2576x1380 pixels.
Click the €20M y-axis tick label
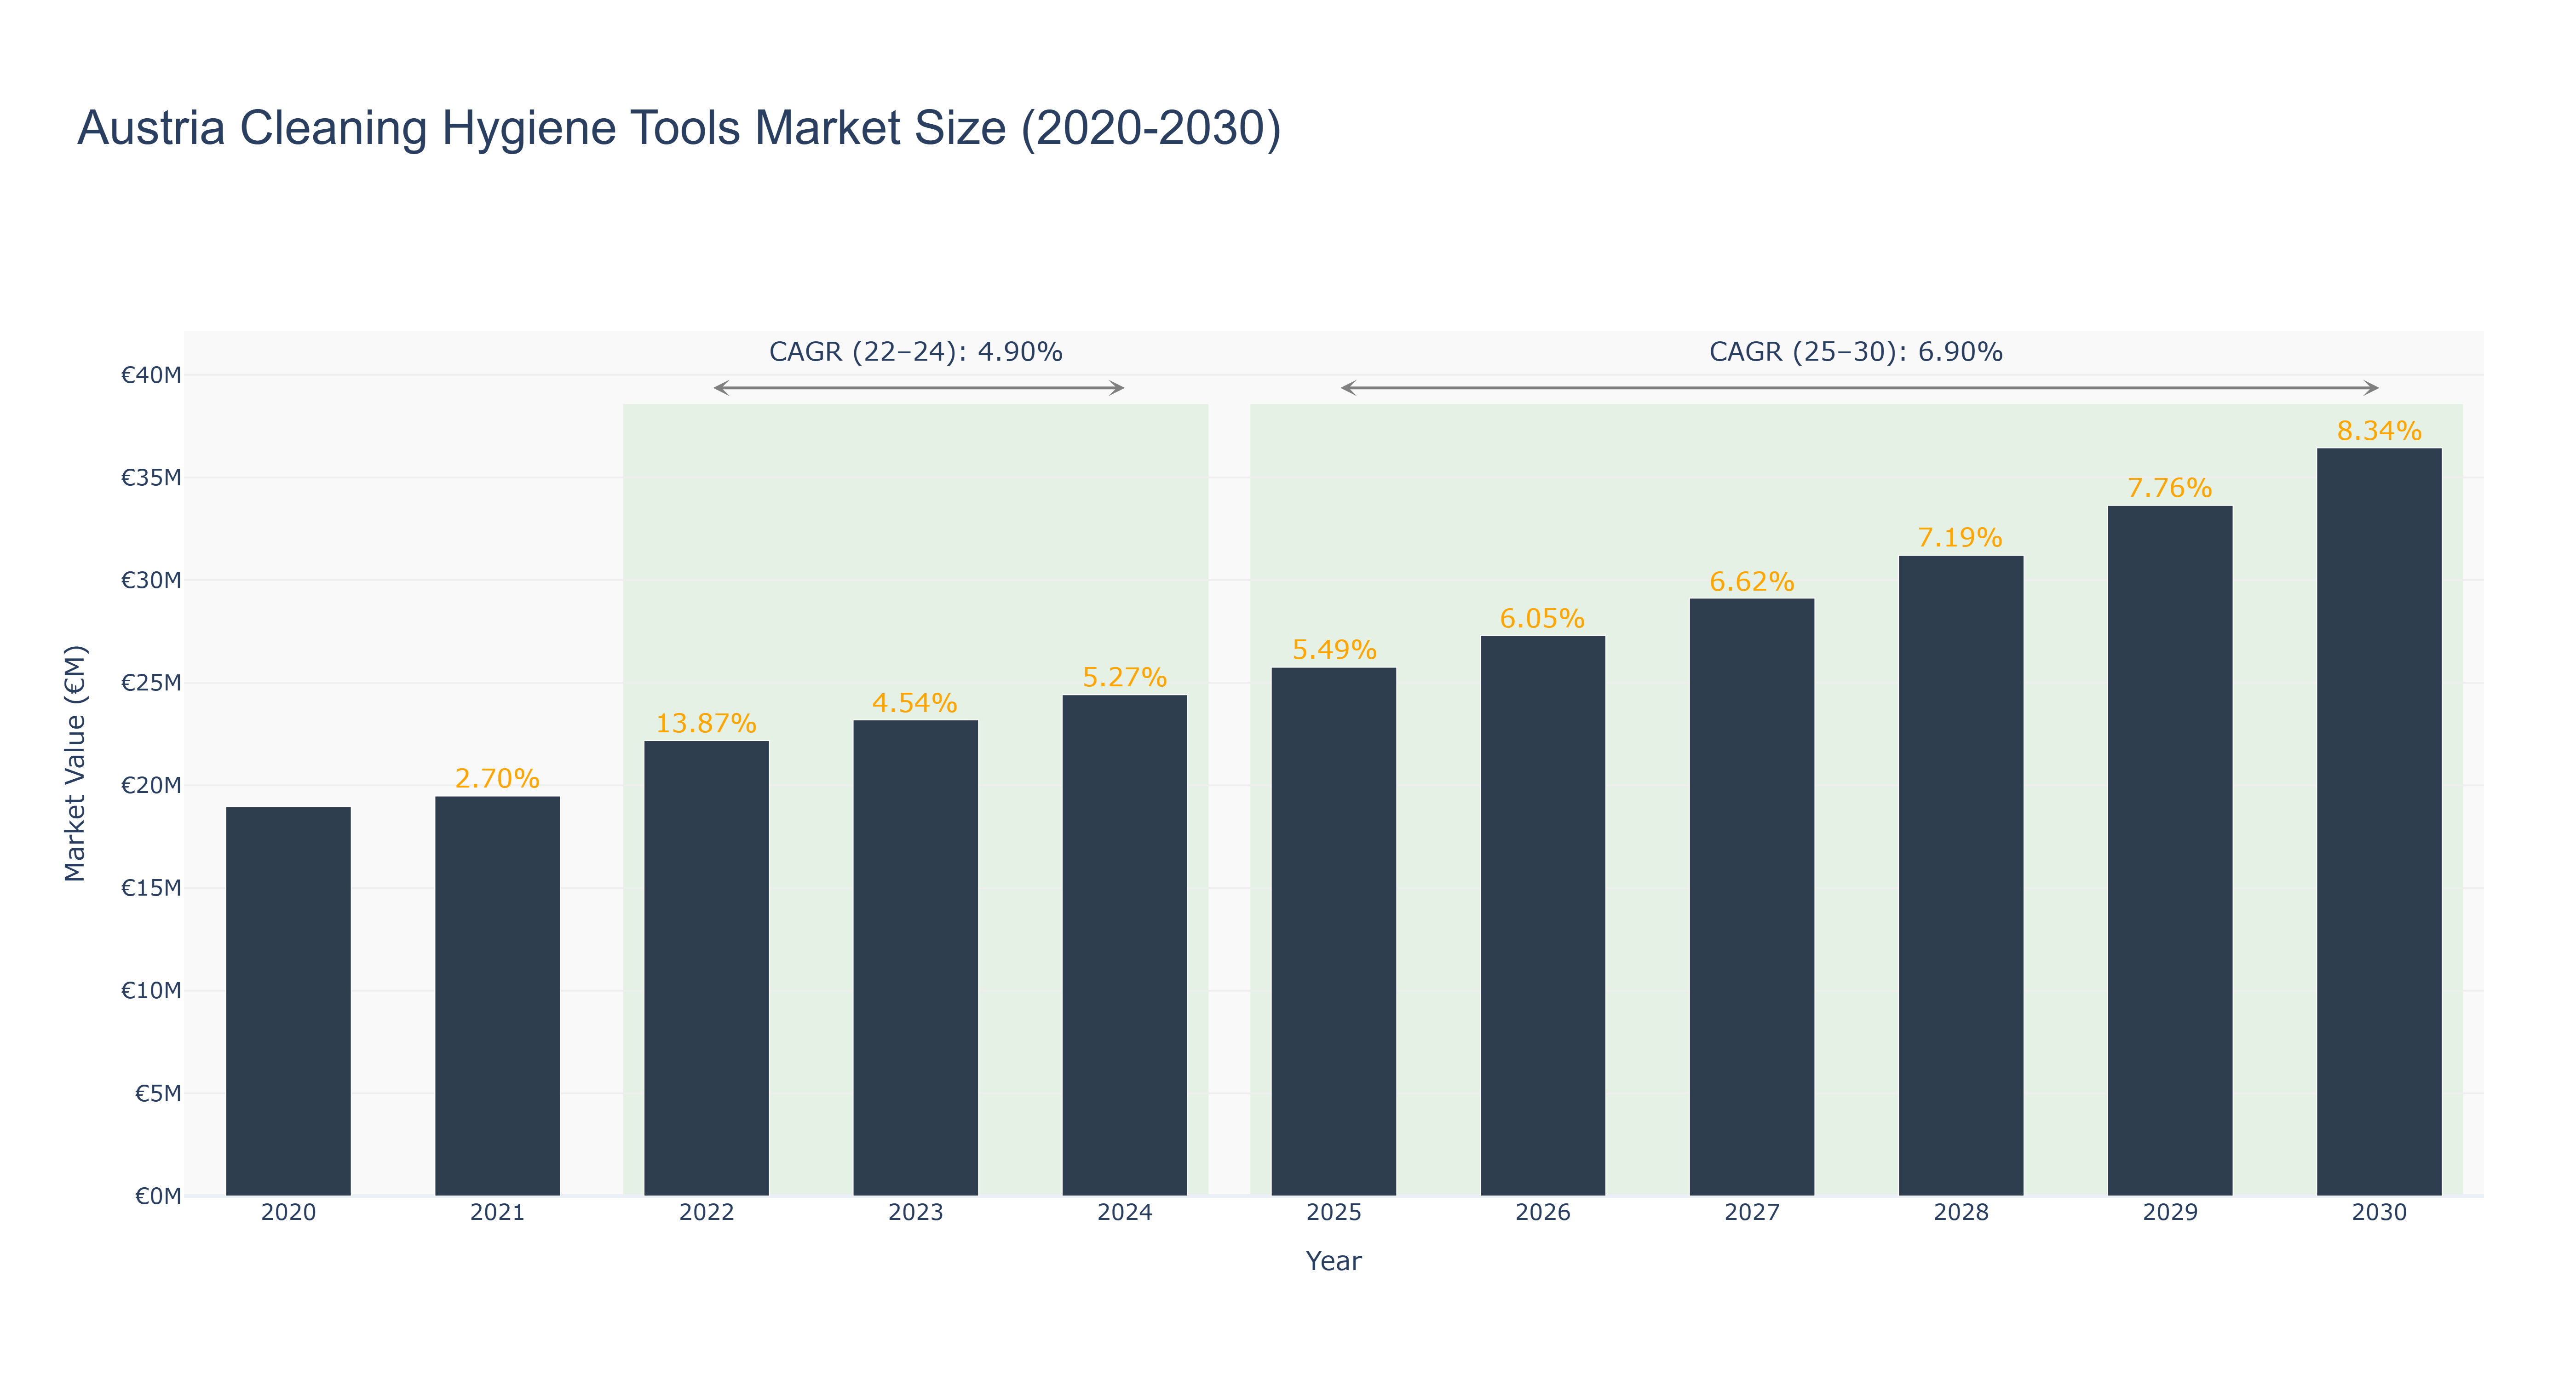(x=151, y=786)
